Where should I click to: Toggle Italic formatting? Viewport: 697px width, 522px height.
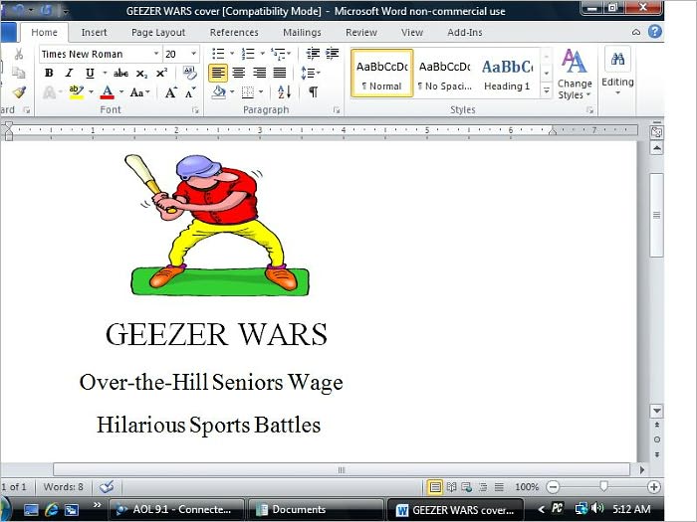[x=70, y=73]
